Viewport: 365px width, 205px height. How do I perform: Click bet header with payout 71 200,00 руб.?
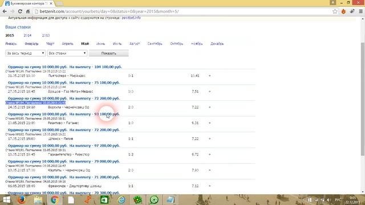(64, 177)
